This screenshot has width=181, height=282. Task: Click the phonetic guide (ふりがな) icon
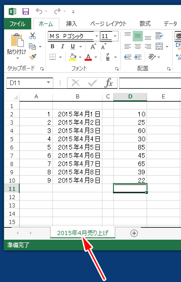point(108,57)
